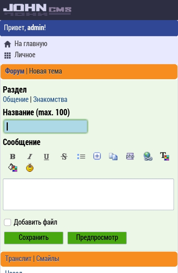Open the text color picker
This screenshot has width=178, height=273.
[164, 156]
